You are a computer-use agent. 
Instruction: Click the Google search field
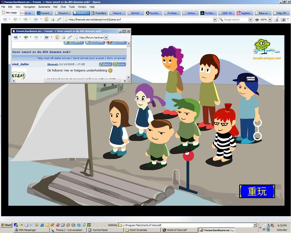pos(235,19)
